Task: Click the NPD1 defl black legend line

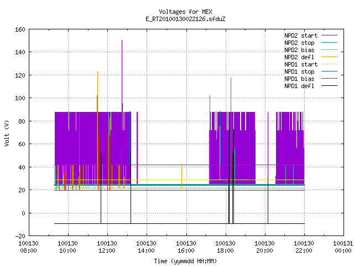Action: point(329,86)
